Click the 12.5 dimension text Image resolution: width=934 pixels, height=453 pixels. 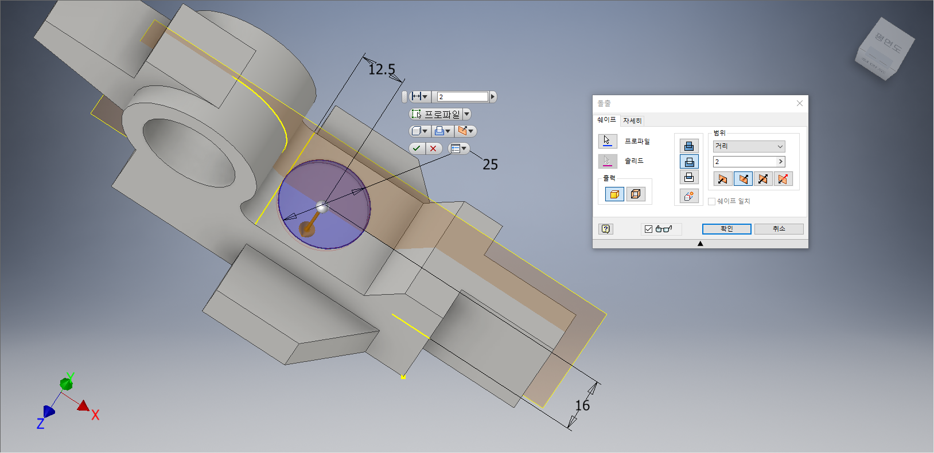[382, 69]
